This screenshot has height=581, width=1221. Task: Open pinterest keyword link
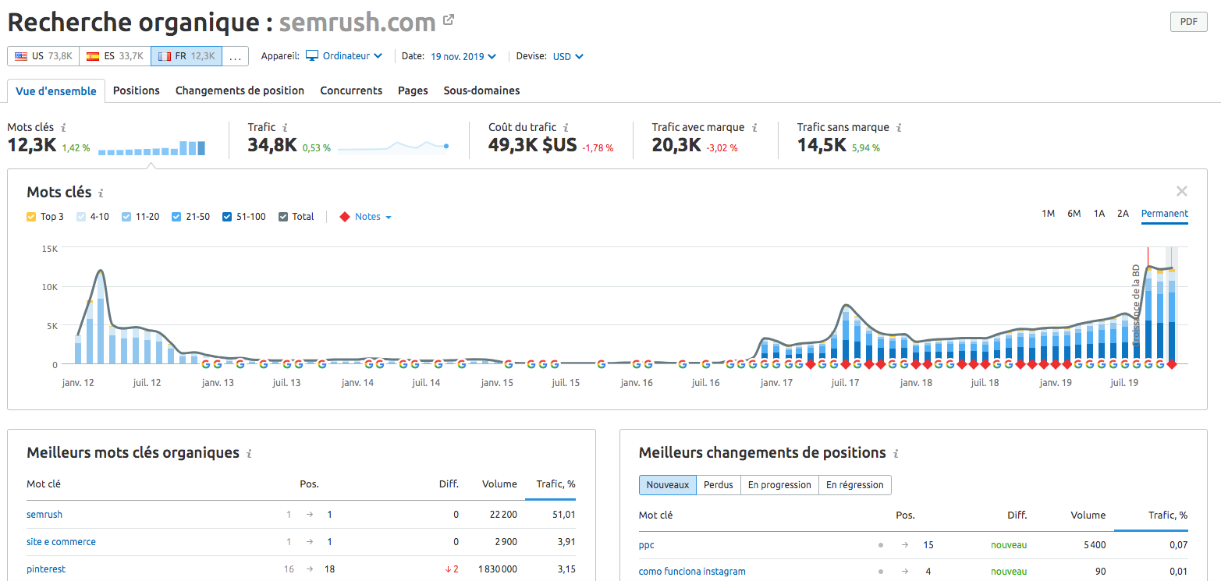[x=46, y=569]
